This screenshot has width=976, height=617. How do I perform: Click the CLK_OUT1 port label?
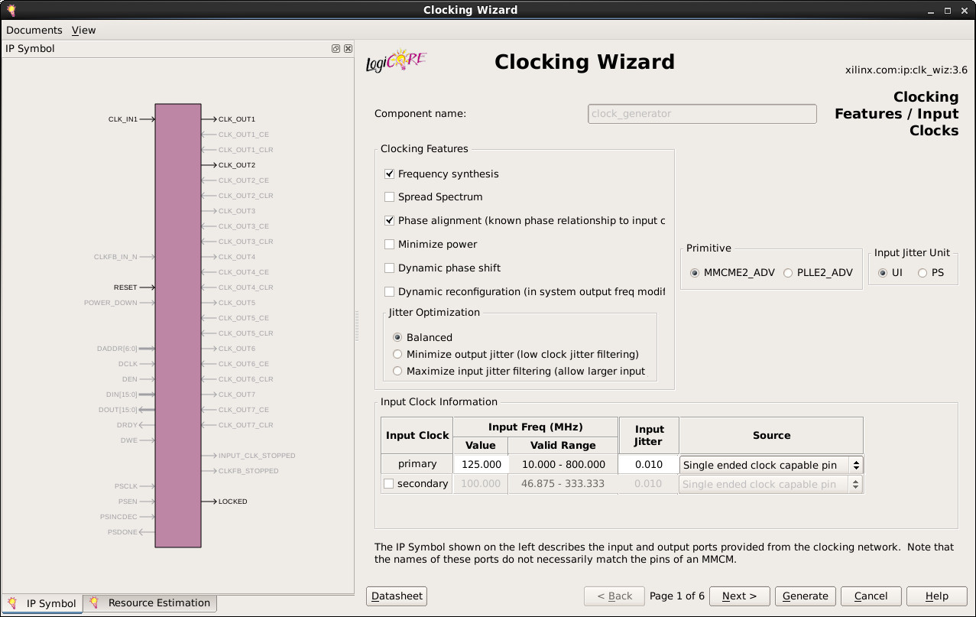click(237, 119)
